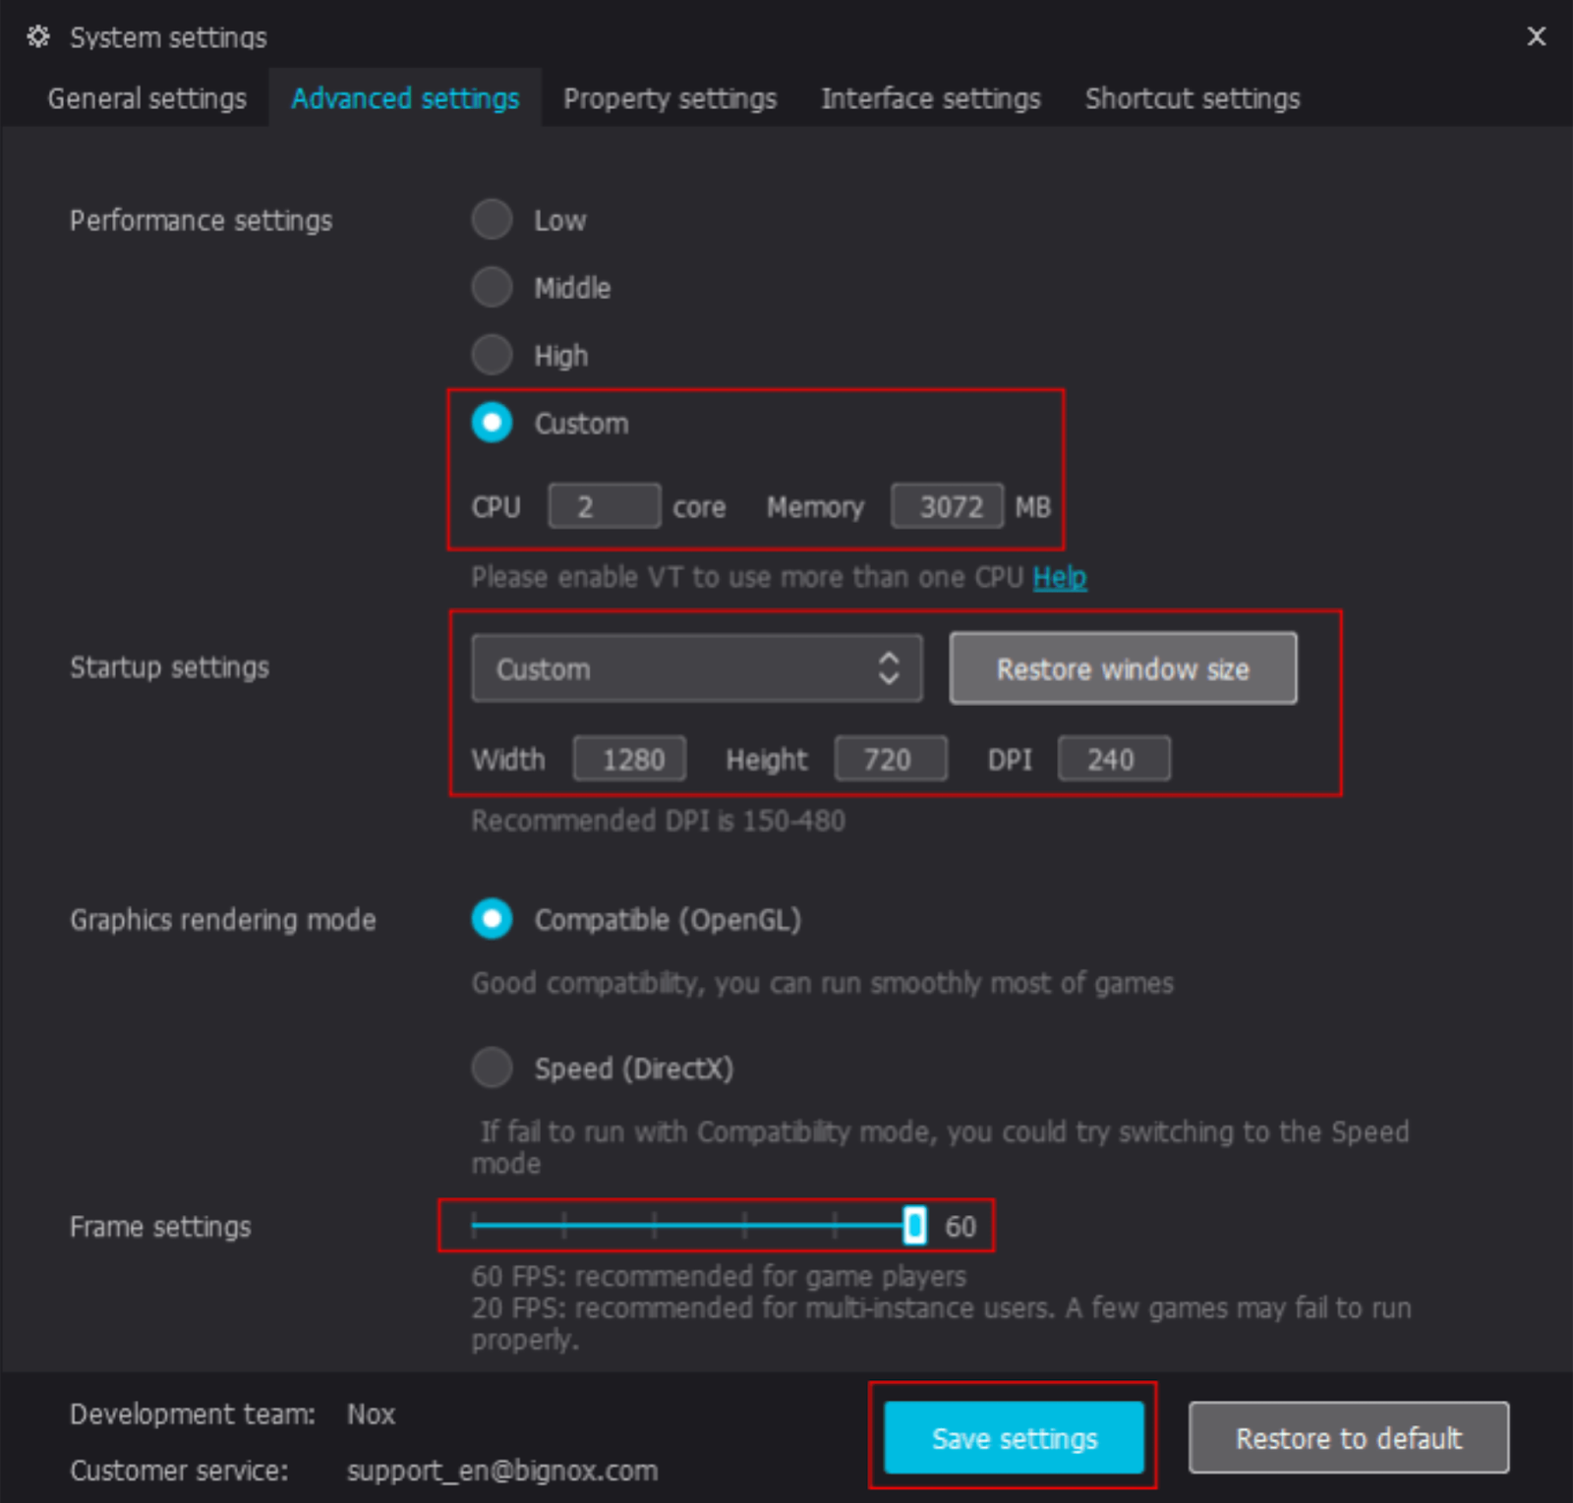Image resolution: width=1573 pixels, height=1503 pixels.
Task: Select the Advanced settings tab
Action: (405, 98)
